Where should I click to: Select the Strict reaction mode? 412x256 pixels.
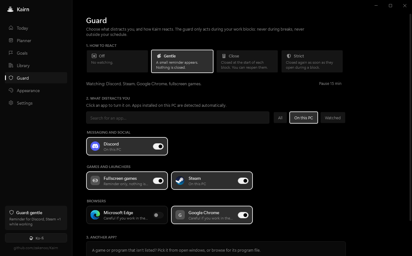pos(312,62)
